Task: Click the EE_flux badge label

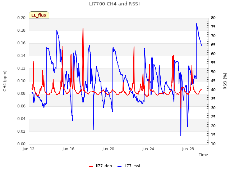Action: pyautogui.click(x=39, y=15)
